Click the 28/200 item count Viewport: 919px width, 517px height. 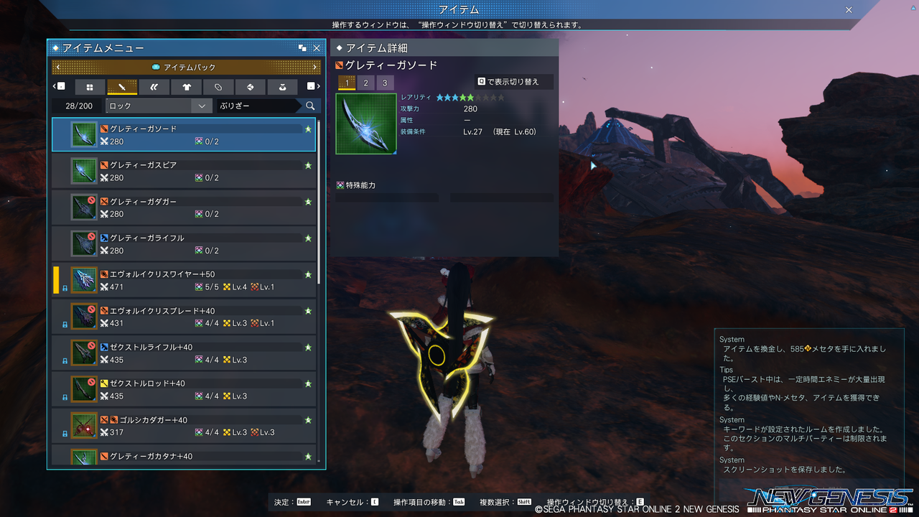click(79, 106)
